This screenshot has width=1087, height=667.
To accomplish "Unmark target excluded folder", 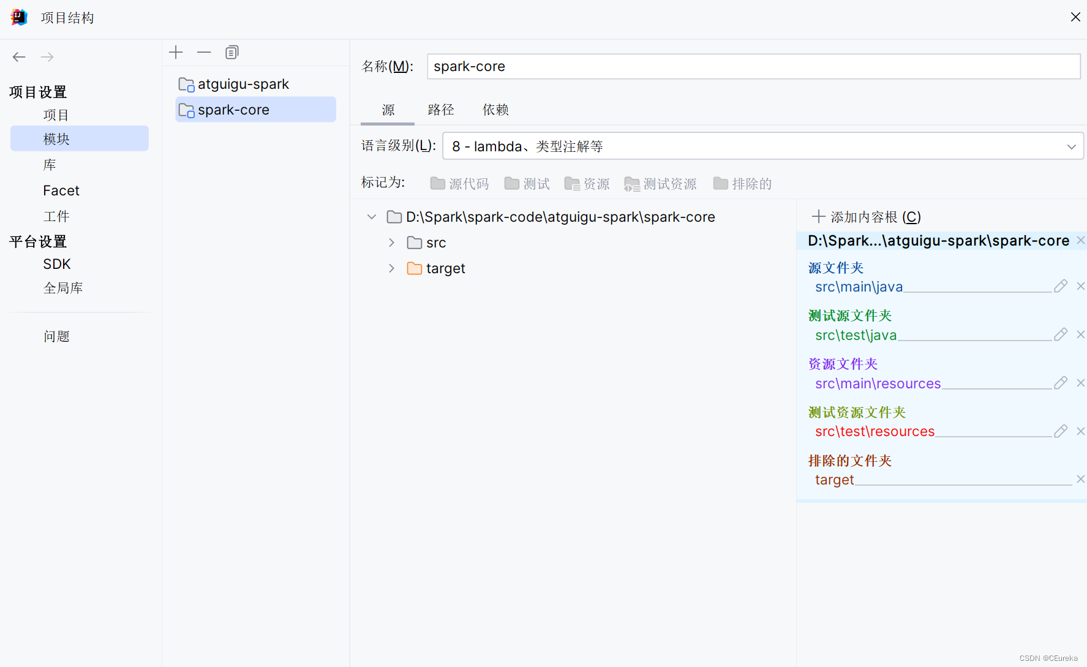I will click(x=1081, y=479).
